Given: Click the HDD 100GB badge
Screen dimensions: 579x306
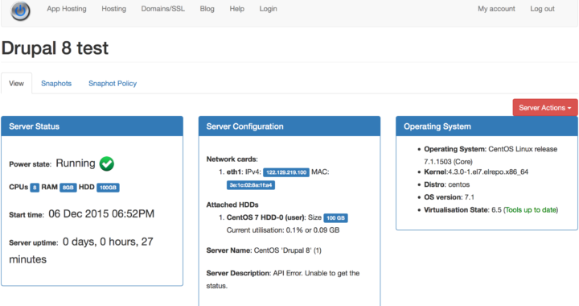Looking at the screenshot, I should 108,188.
